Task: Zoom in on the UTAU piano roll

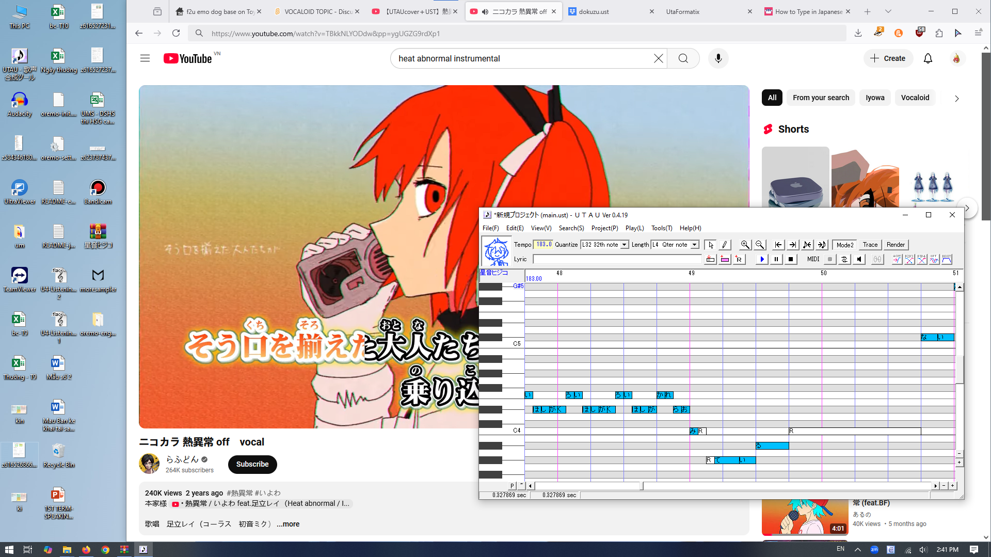Action: tap(745, 245)
